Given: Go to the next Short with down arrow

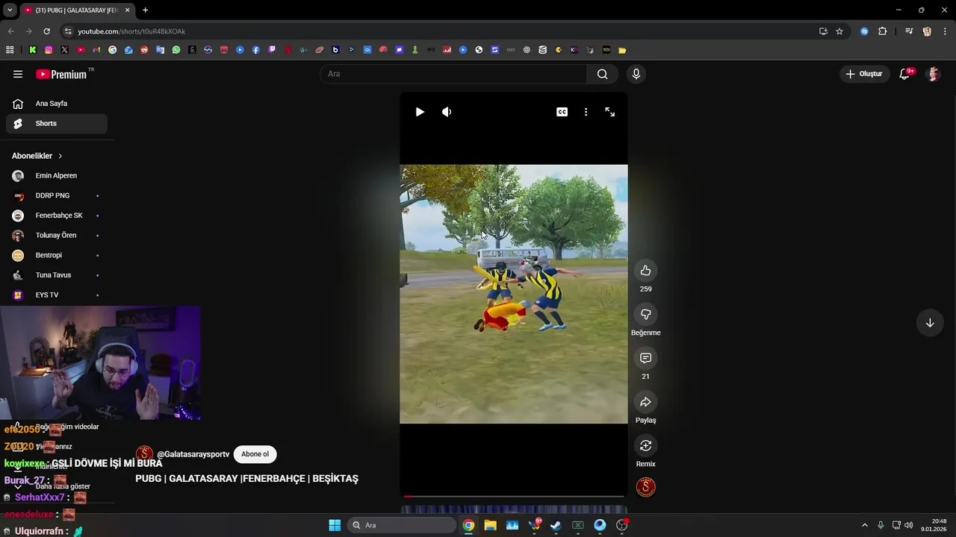Looking at the screenshot, I should pos(930,323).
